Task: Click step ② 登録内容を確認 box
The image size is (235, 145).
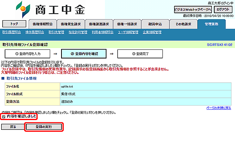Action: [x=84, y=54]
